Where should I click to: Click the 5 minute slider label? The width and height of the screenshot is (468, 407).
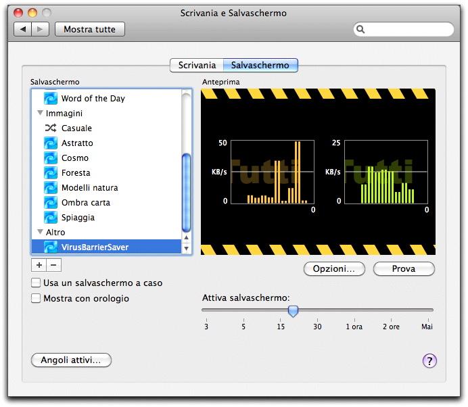pos(243,327)
